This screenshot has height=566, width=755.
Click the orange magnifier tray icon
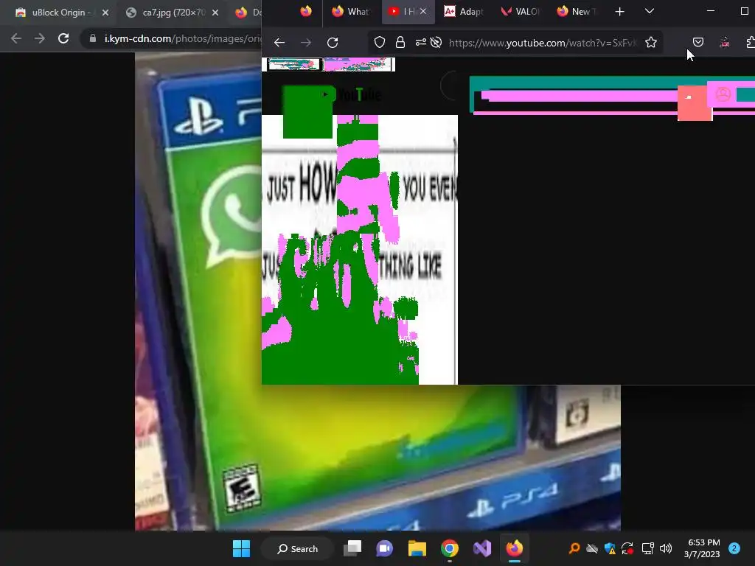pyautogui.click(x=574, y=548)
